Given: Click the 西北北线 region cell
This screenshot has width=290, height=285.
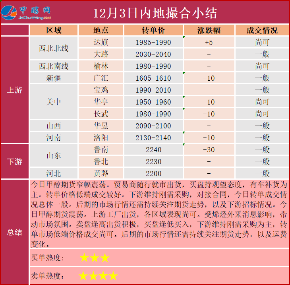Looking at the screenshot, I should tap(54, 48).
